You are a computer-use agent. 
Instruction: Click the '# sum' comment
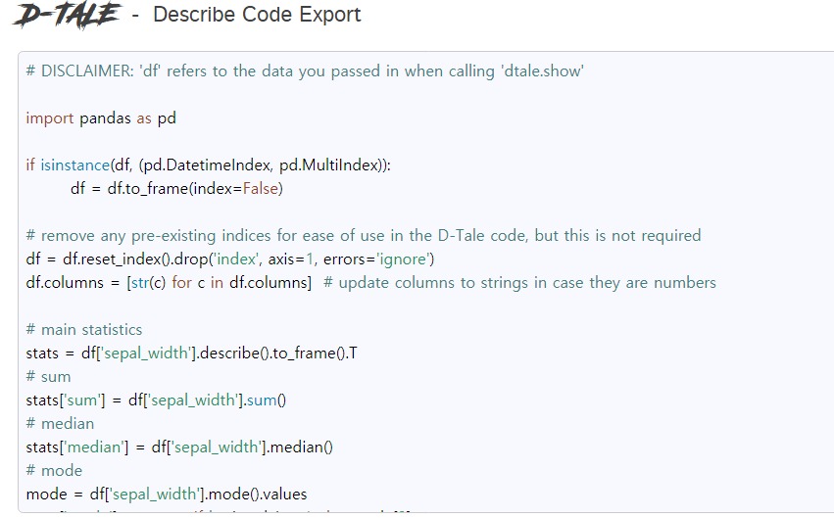[x=48, y=377]
